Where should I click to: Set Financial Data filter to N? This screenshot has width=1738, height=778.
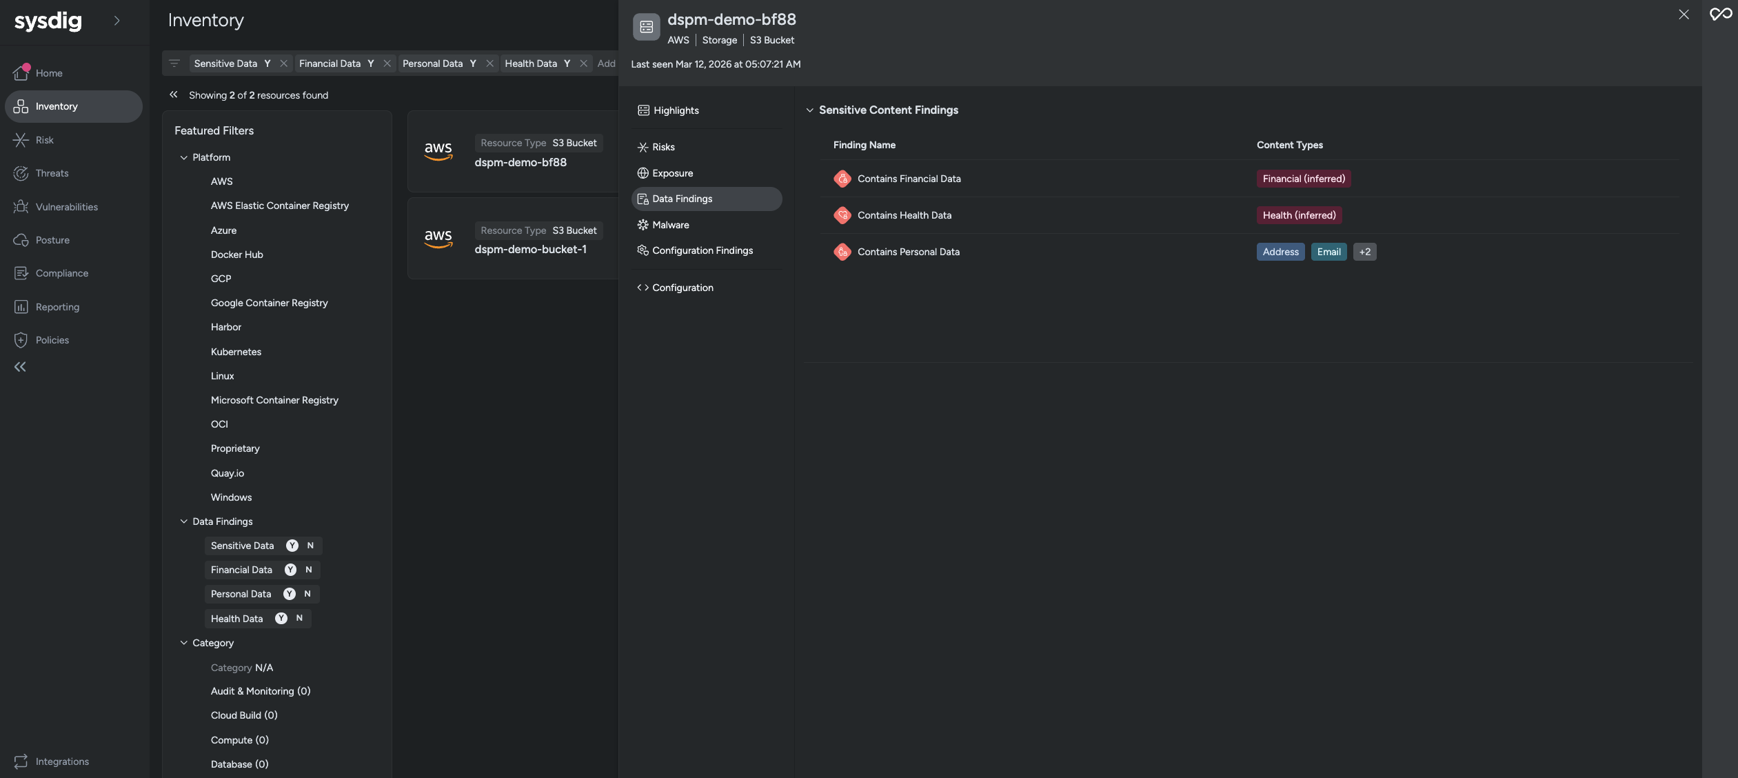[x=308, y=570]
